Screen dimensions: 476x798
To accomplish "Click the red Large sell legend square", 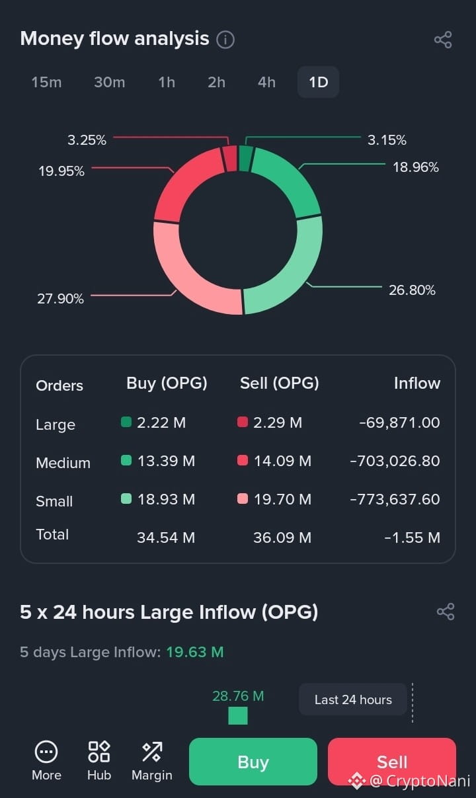I will 243,422.
